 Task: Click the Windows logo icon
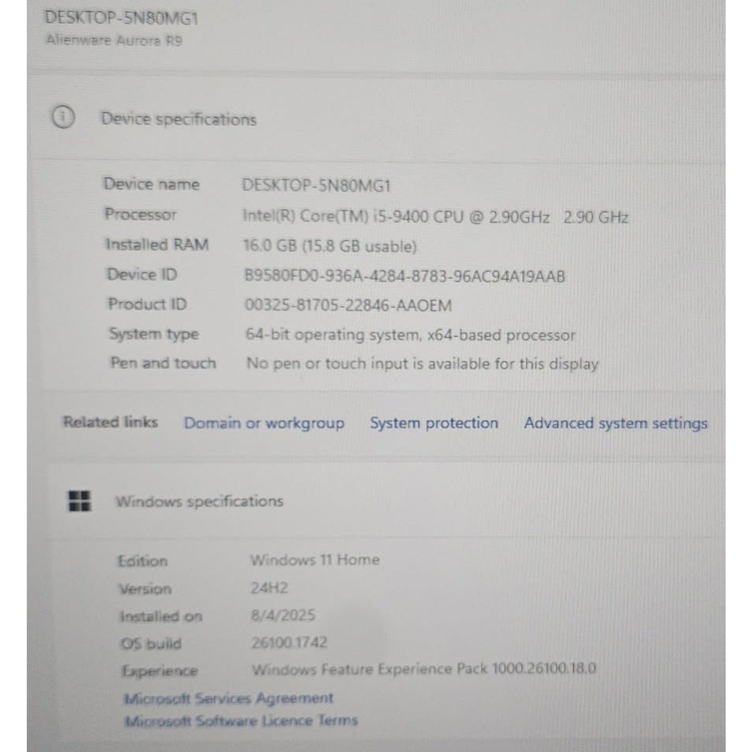pos(79,501)
